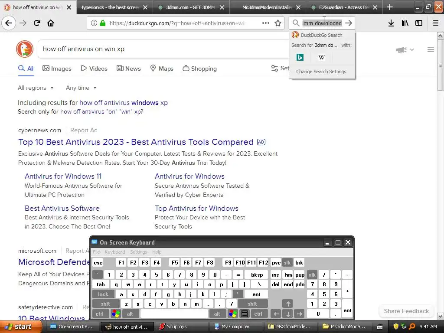The image size is (444, 333).
Task: Open the downloads panel
Action: point(391,23)
